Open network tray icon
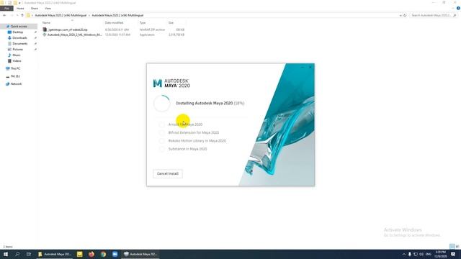This screenshot has height=259, width=461. coord(416,254)
